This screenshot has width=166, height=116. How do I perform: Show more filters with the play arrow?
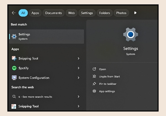(x=135, y=13)
